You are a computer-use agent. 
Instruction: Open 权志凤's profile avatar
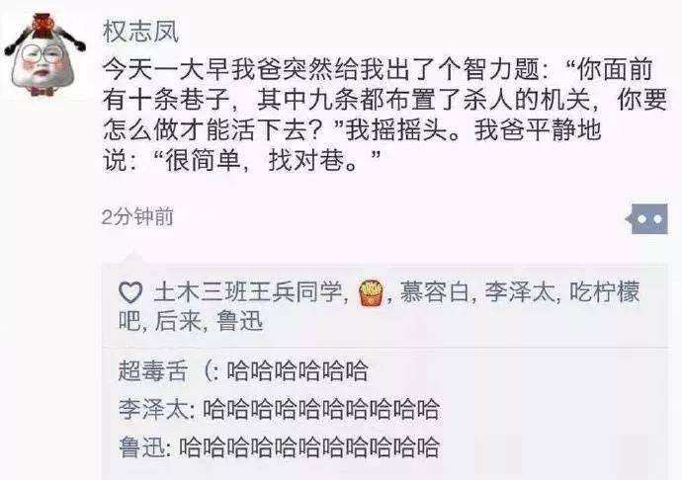point(44,54)
